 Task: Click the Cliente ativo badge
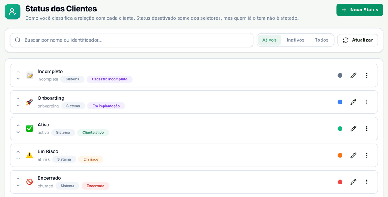click(x=93, y=133)
